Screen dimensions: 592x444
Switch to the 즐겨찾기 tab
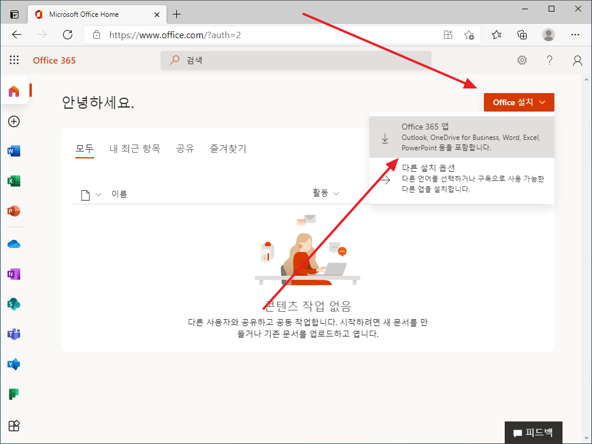click(228, 149)
